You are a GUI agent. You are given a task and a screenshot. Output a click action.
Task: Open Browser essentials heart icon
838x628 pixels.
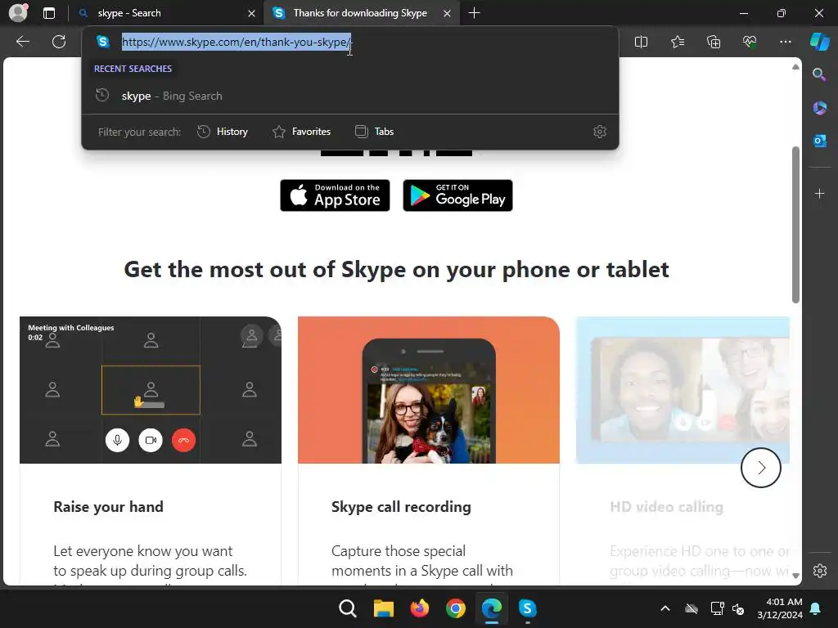coord(750,42)
